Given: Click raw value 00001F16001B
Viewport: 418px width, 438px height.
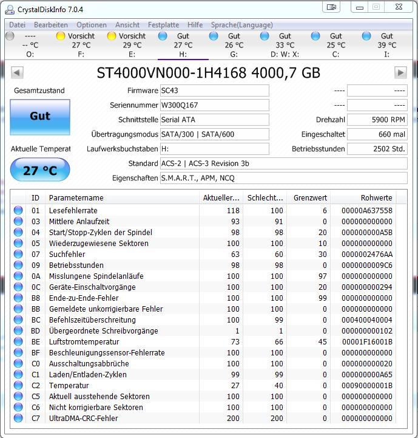Looking at the screenshot, I should 367,341.
